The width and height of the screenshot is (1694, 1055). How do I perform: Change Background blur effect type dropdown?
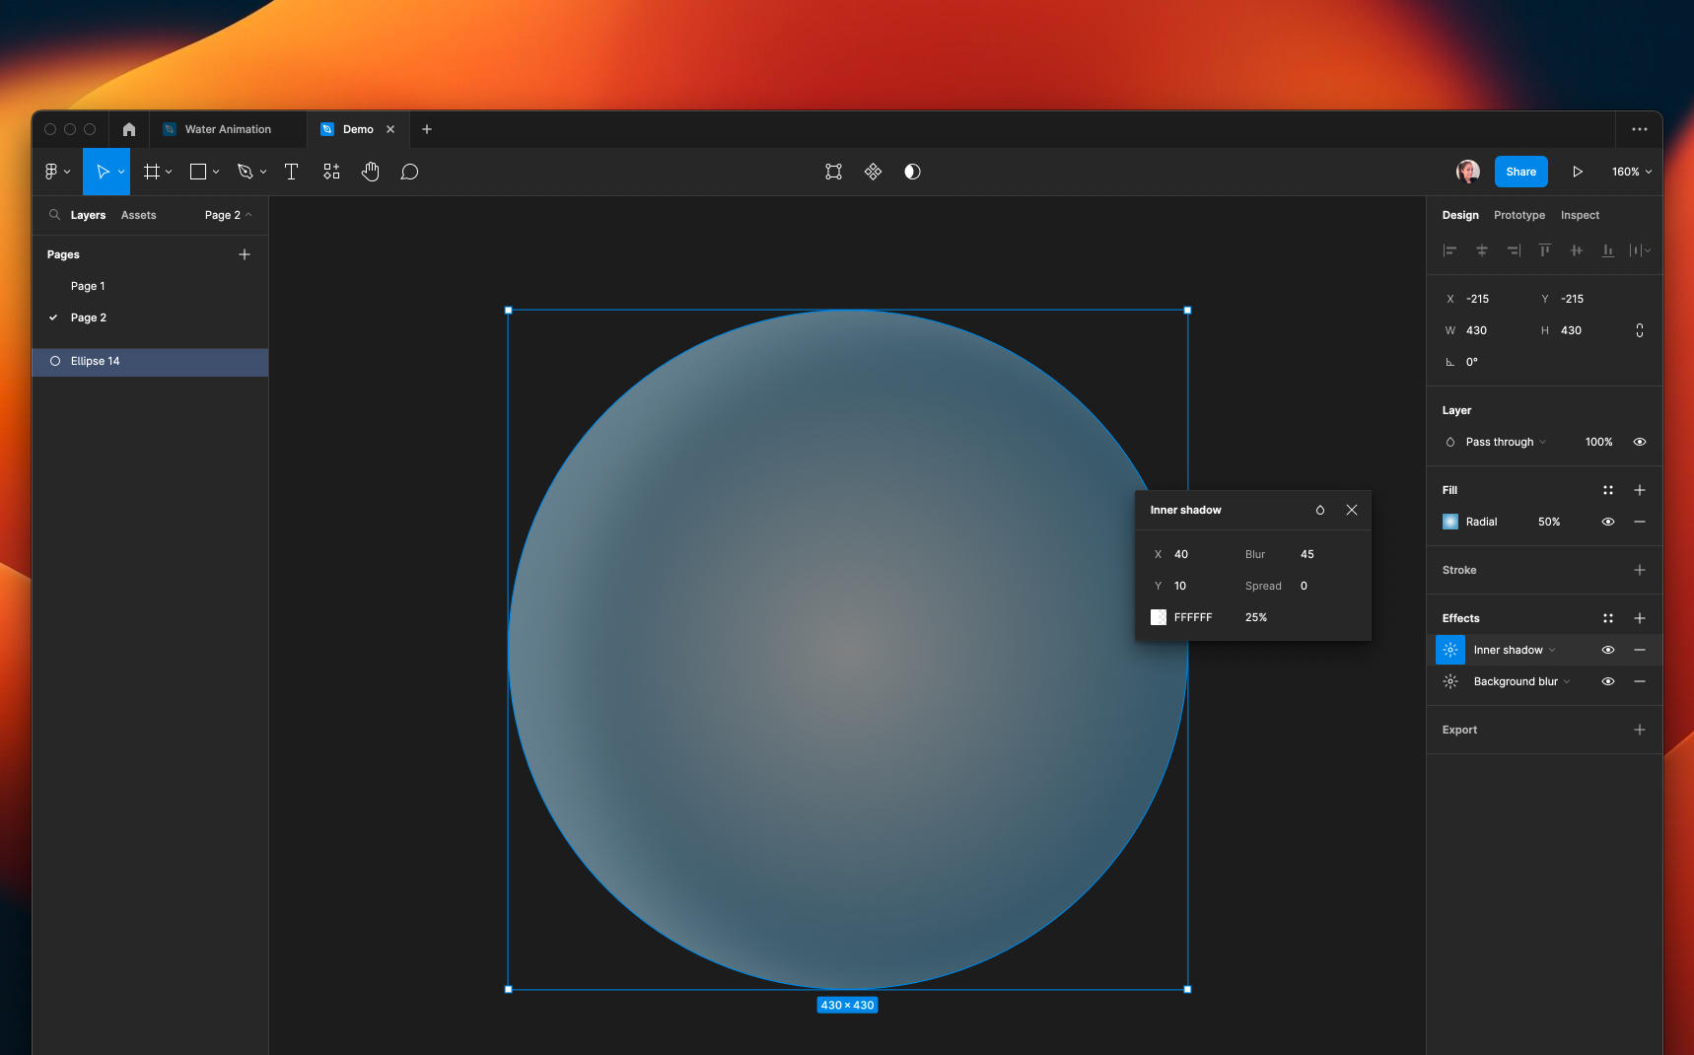(x=1522, y=681)
